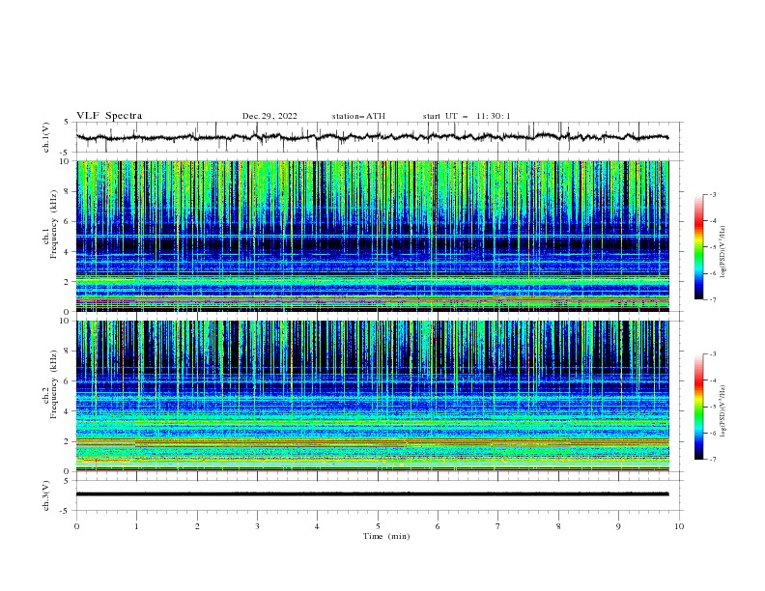765x591 pixels.
Task: Click the ch.2 colorbar log(PSD) unit label
Action: click(723, 411)
